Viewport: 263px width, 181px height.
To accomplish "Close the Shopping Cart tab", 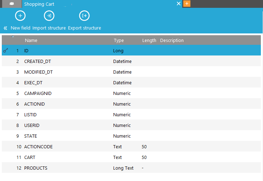I will pyautogui.click(x=179, y=4).
